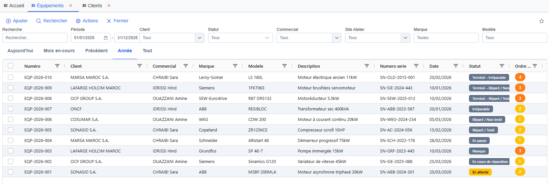
Task: Open filter menu for Client column
Action: 140,66
